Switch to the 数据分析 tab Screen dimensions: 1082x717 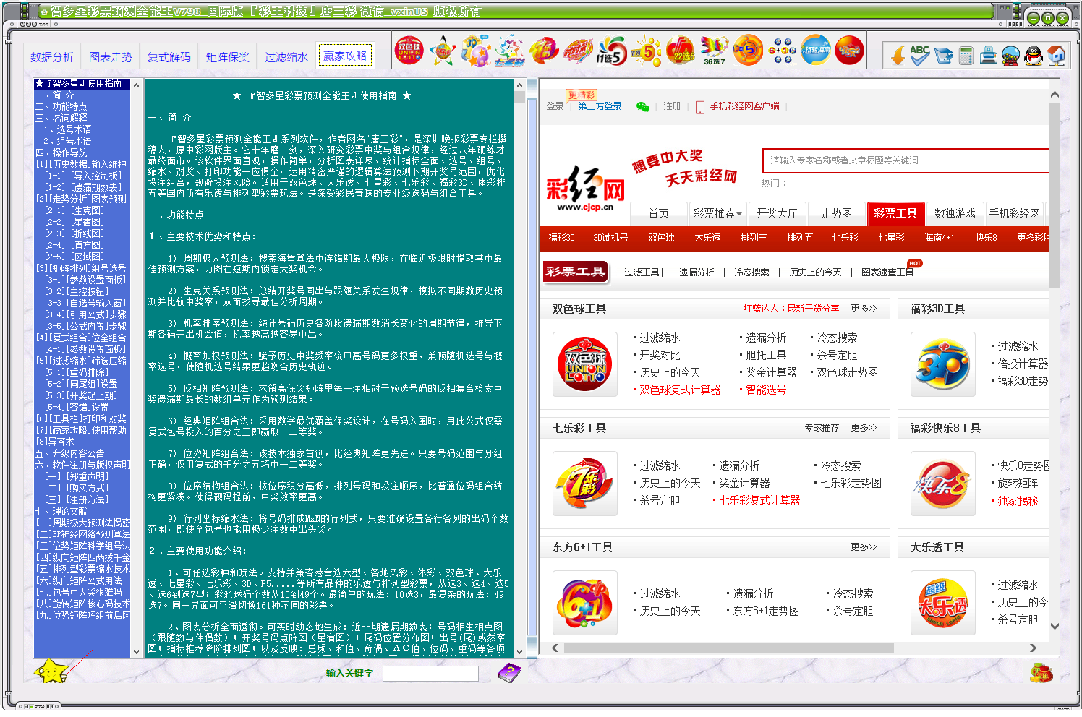[52, 57]
